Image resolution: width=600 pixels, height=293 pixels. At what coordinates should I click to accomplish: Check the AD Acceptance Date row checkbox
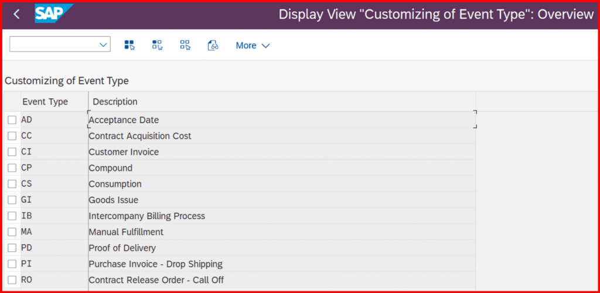12,120
